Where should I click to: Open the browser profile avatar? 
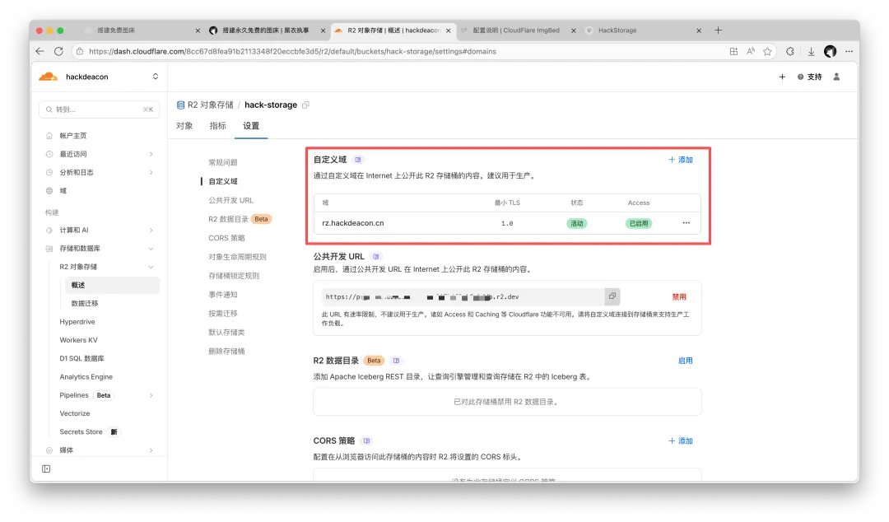(830, 51)
